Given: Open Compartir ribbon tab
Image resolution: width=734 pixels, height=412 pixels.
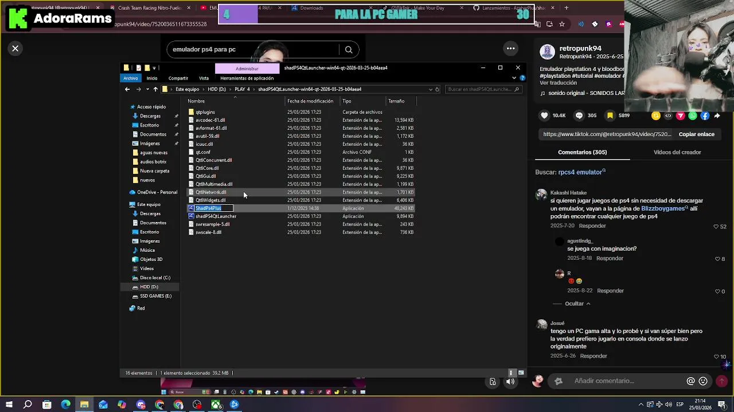Looking at the screenshot, I should 178,78.
